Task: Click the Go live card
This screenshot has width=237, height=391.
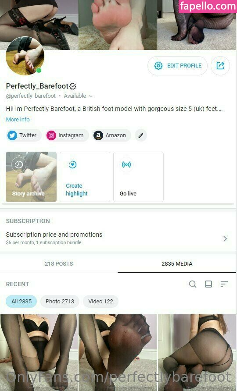Action: tap(138, 177)
